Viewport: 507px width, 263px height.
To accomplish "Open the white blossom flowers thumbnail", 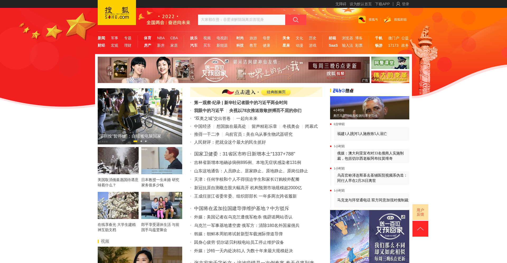I will tap(118, 205).
